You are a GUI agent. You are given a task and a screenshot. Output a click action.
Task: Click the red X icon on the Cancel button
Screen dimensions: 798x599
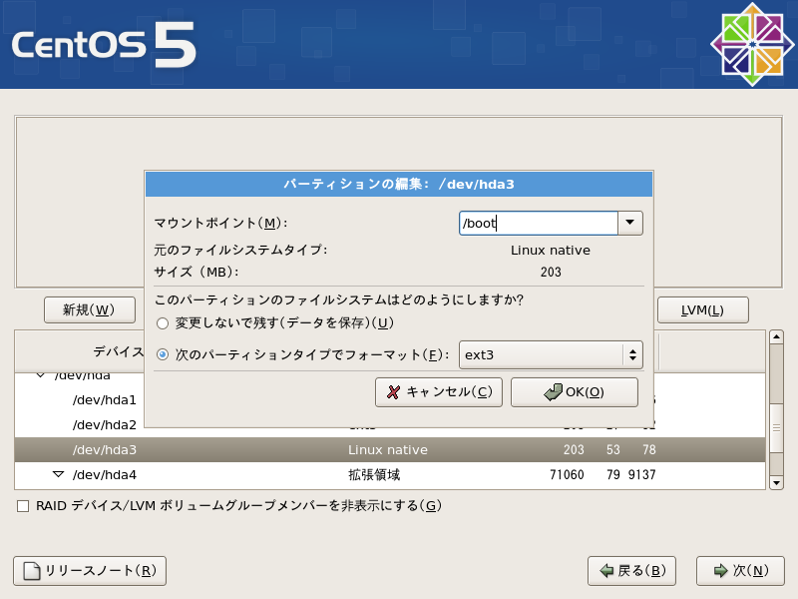(393, 392)
